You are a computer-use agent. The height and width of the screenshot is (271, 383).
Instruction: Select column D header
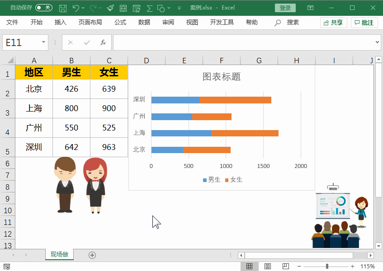(147, 60)
